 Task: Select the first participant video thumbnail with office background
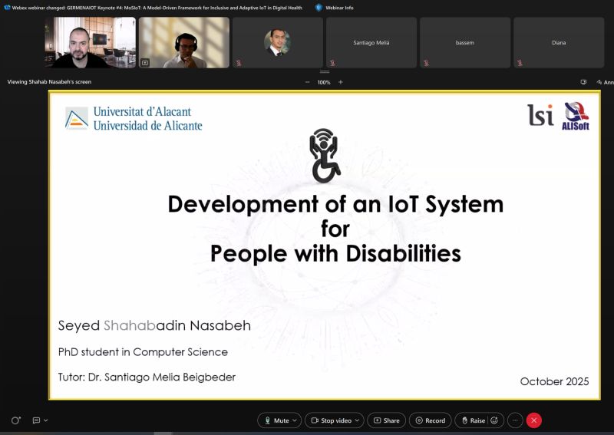point(90,42)
